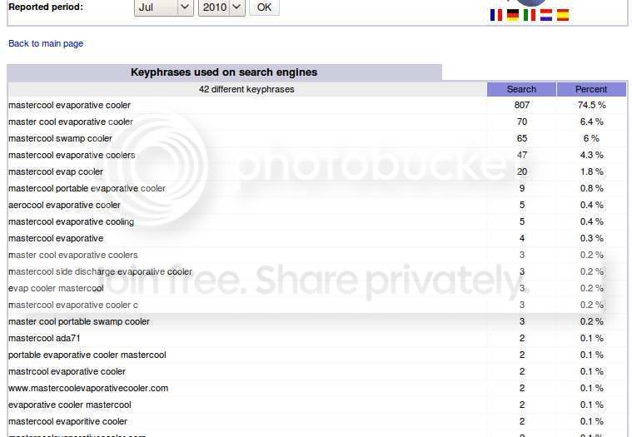Follow the Back to main page link
632x437 pixels.
[x=46, y=43]
